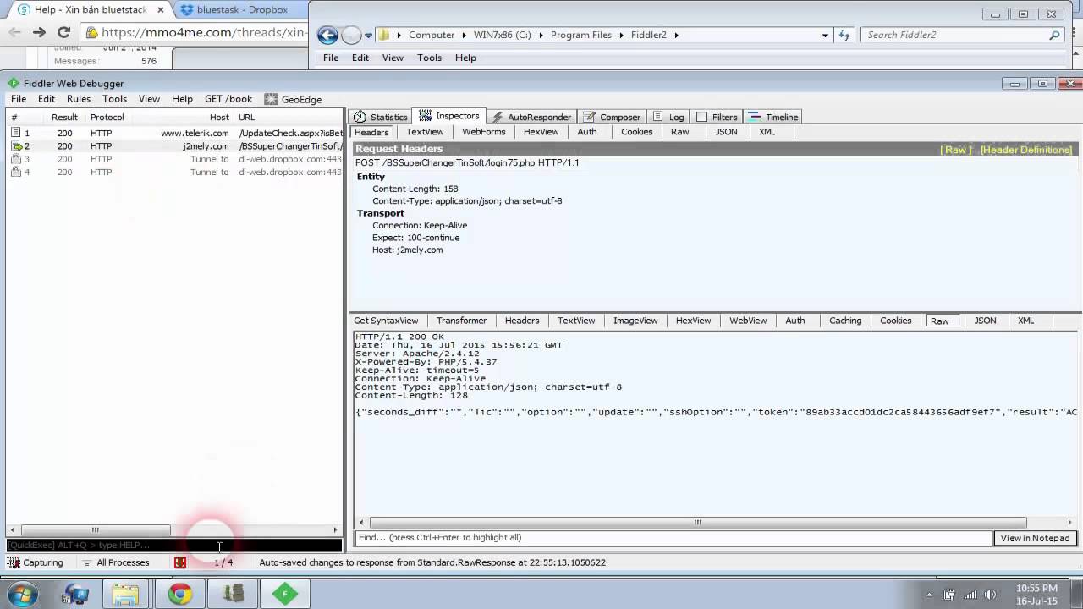Click the Content-Length: 158 header line
This screenshot has height=609, width=1083.
[x=415, y=189]
